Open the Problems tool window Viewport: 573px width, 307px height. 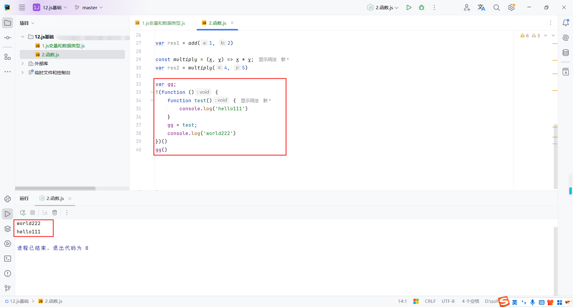[x=7, y=273]
